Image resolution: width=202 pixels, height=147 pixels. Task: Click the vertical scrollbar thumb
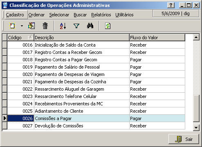click(196, 108)
